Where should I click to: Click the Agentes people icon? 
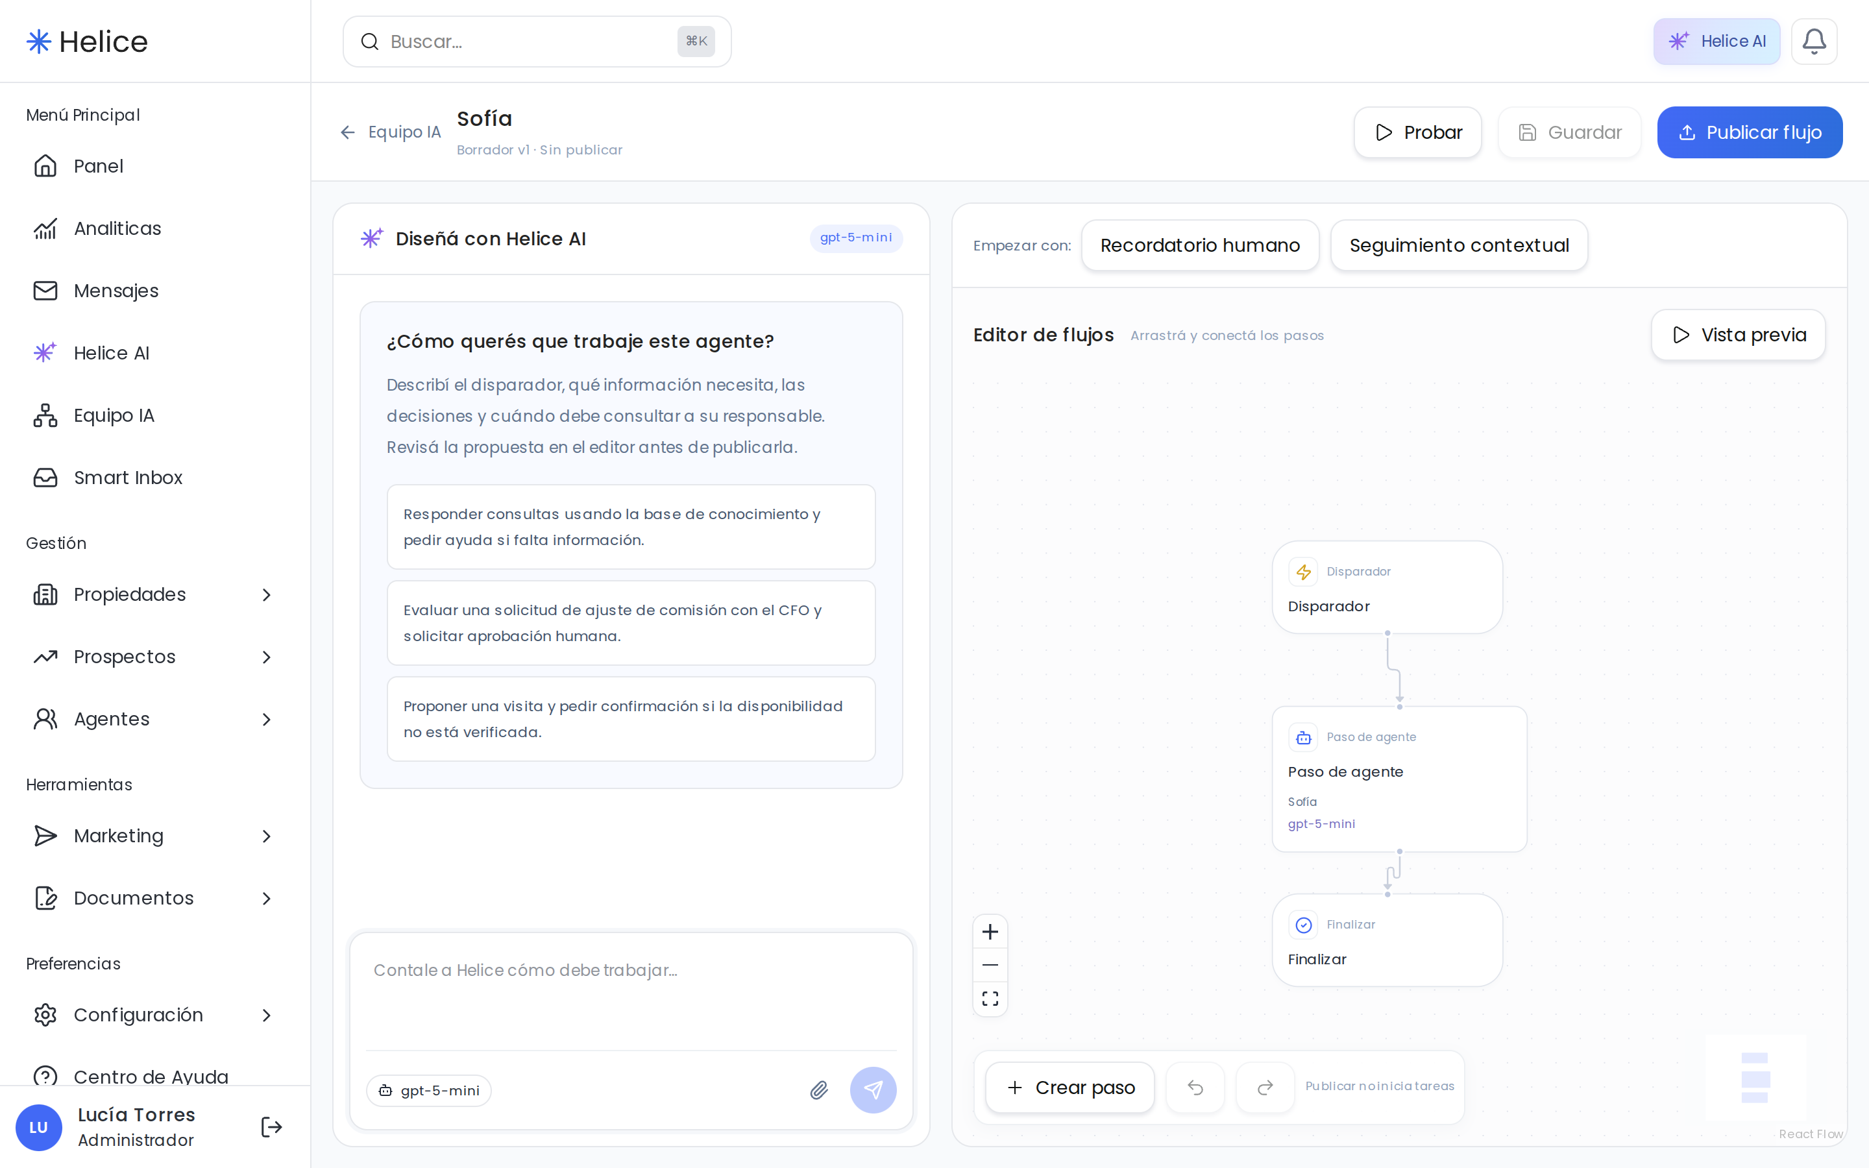point(45,719)
